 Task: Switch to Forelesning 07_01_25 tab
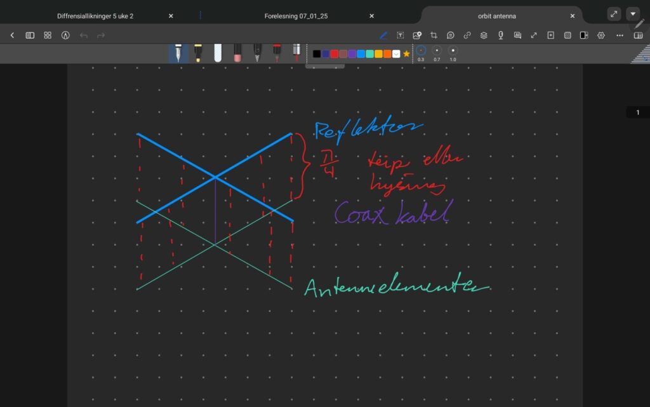(x=296, y=16)
